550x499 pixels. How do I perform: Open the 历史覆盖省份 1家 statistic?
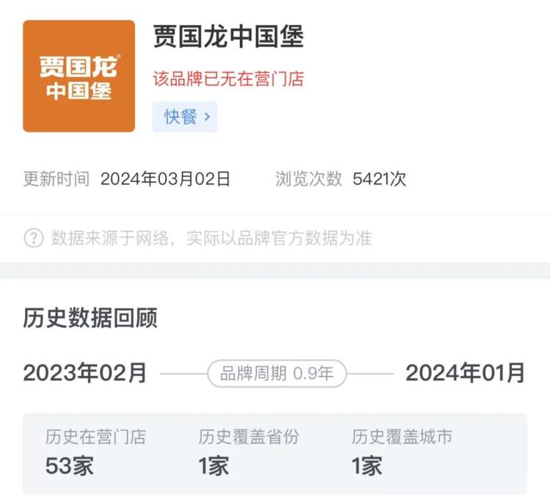pyautogui.click(x=249, y=451)
